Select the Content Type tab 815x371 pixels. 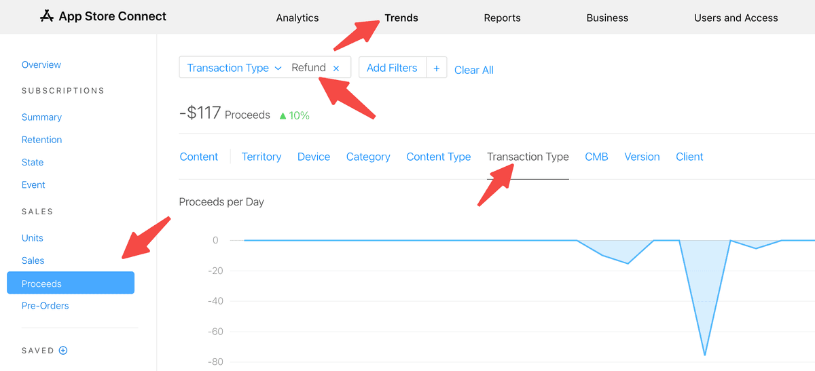438,157
